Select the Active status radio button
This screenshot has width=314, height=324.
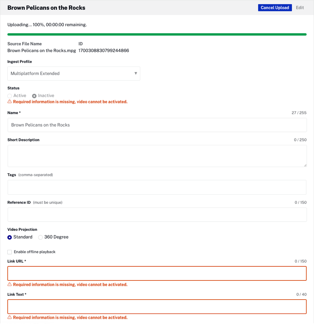point(10,96)
